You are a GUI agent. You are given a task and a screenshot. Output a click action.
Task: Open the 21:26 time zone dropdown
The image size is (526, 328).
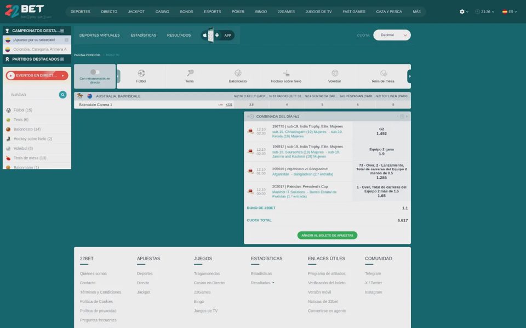coord(484,11)
